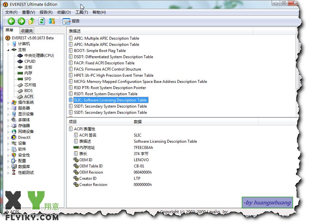
Task: Open the 帮助(H) menu
Action: pyautogui.click(x=99, y=12)
